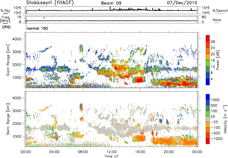Click the 'Power [dB]' color bar title
This screenshot has height=158, width=228.
tap(217, 60)
